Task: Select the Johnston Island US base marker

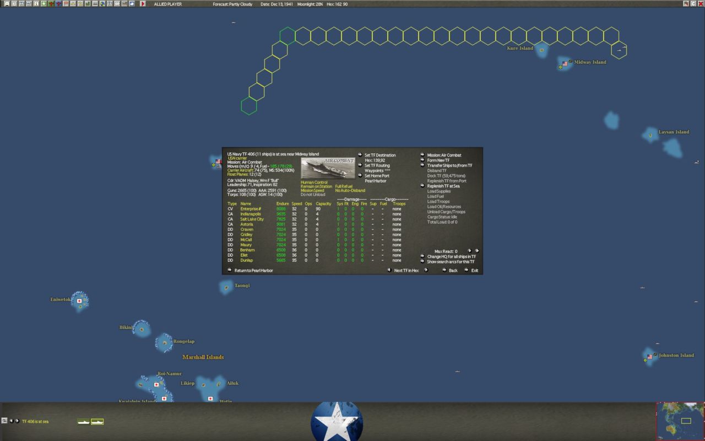Action: coord(649,357)
